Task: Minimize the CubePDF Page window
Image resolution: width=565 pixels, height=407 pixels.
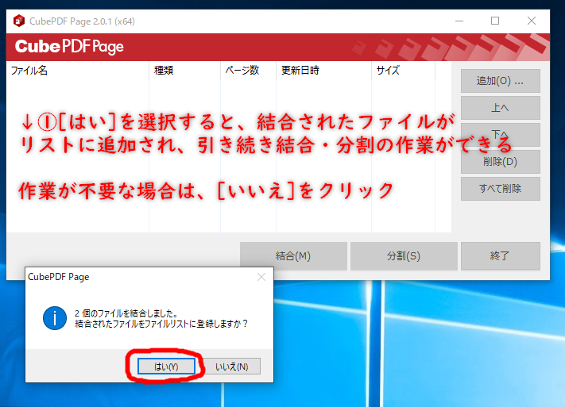Action: [459, 21]
